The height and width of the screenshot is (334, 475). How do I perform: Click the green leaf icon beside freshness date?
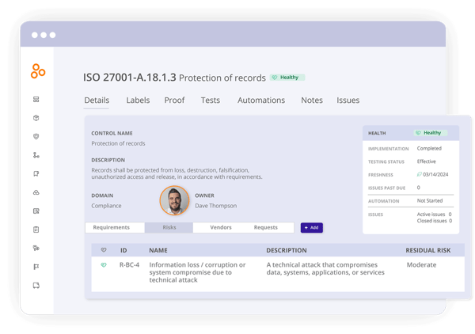pos(420,174)
